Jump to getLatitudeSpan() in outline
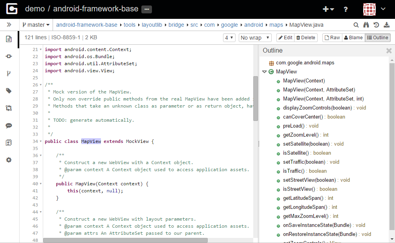Viewport: 395px width, 243px height. click(308, 198)
